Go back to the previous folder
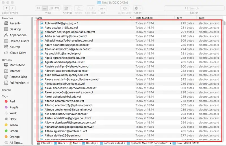The width and height of the screenshot is (226, 146). pyautogui.click(x=6, y=8)
